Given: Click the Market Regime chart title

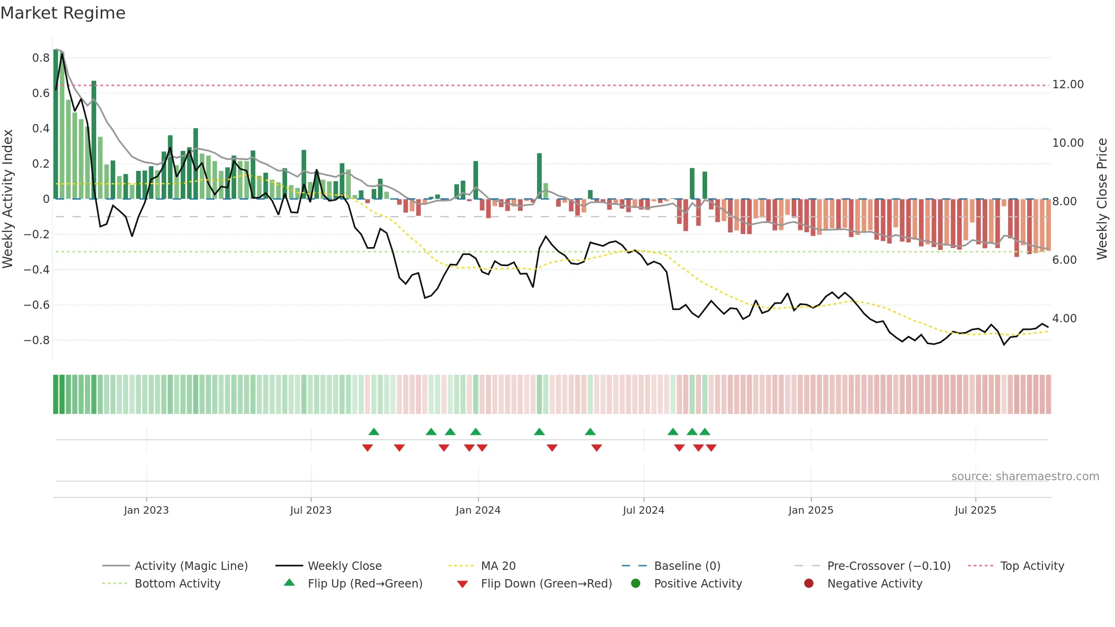Looking at the screenshot, I should [x=63, y=13].
